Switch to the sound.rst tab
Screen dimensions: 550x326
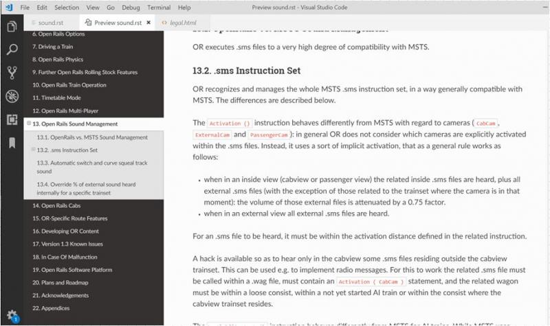[52, 23]
